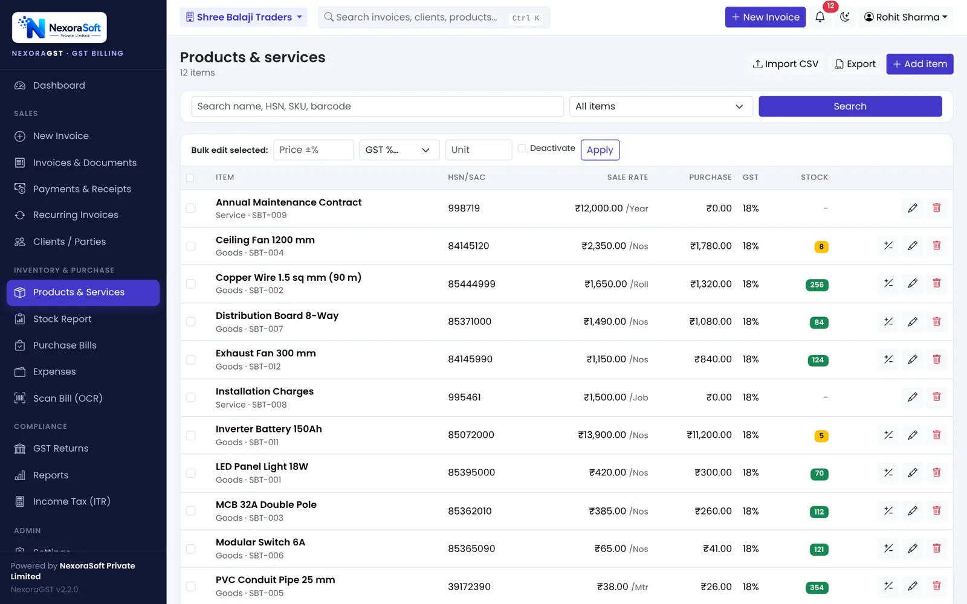Viewport: 967px width, 604px height.
Task: Delete Exhaust Fan 300 mm item
Action: [937, 359]
